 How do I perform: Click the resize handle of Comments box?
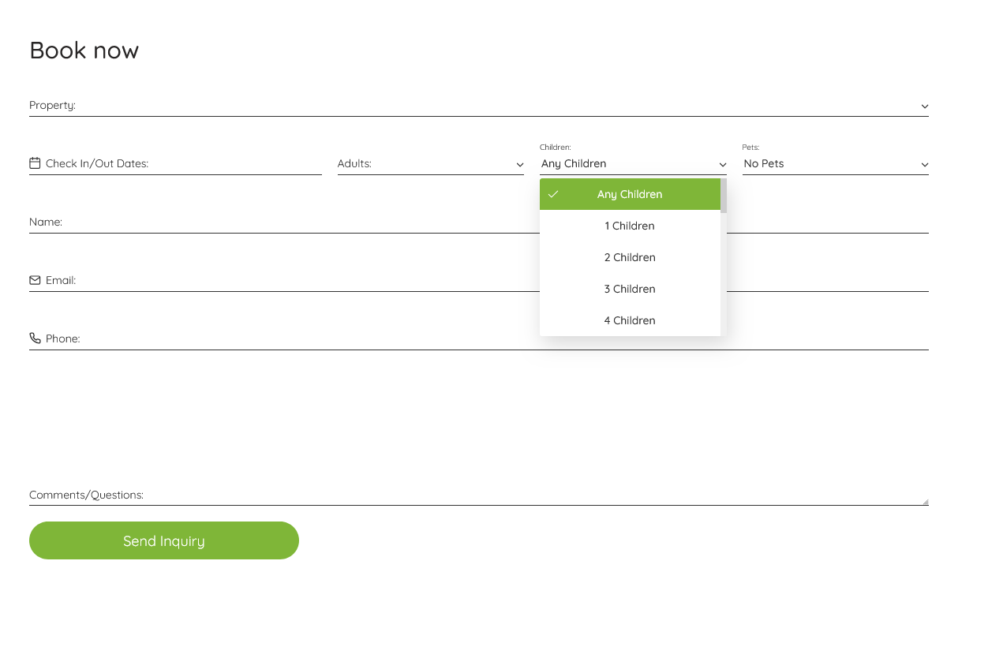coord(926,502)
